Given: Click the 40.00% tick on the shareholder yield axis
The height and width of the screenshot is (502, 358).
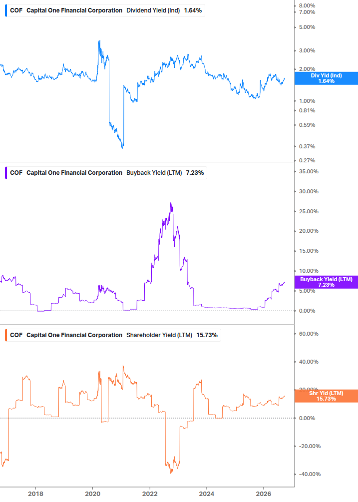Looking at the screenshot, I should click(x=309, y=362).
